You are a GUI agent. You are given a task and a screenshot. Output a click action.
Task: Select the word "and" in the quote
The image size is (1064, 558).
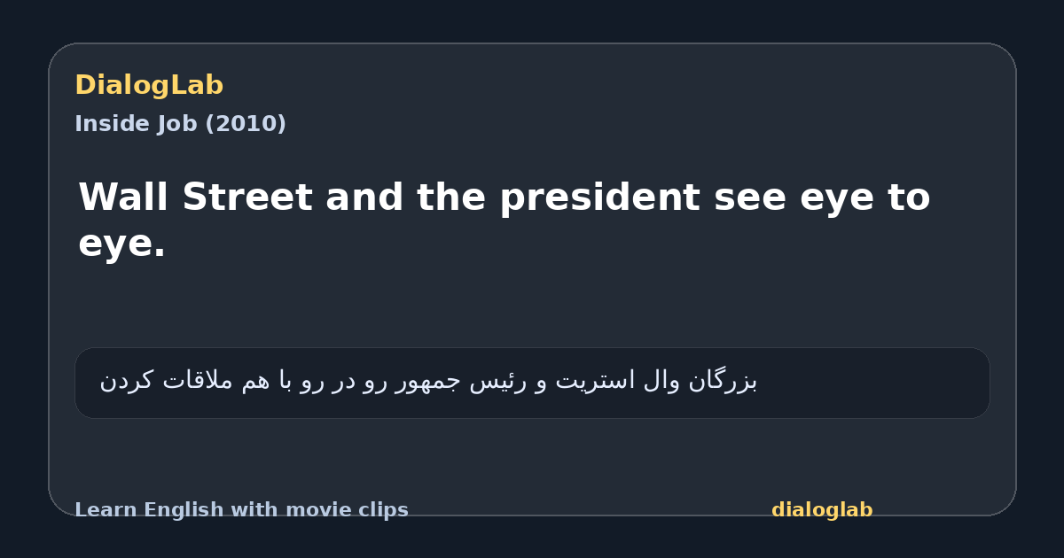pyautogui.click(x=364, y=198)
